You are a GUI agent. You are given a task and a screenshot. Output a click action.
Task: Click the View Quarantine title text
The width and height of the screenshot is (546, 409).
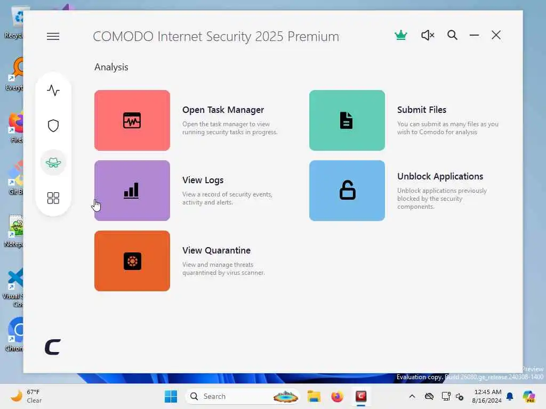click(x=216, y=250)
